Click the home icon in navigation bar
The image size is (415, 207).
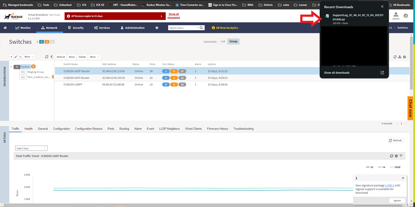click(5, 28)
